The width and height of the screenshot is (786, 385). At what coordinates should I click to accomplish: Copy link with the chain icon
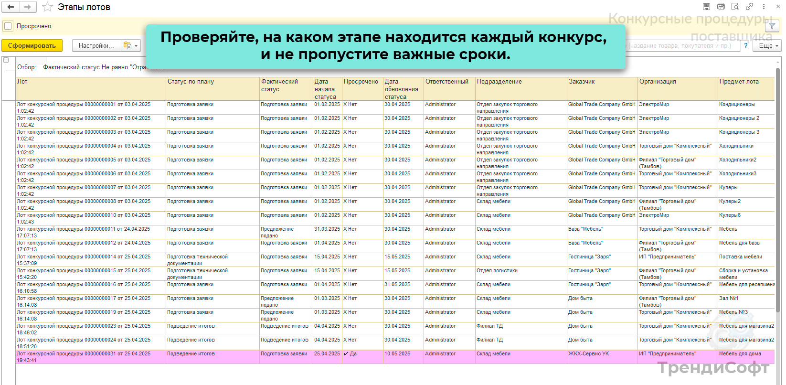750,7
